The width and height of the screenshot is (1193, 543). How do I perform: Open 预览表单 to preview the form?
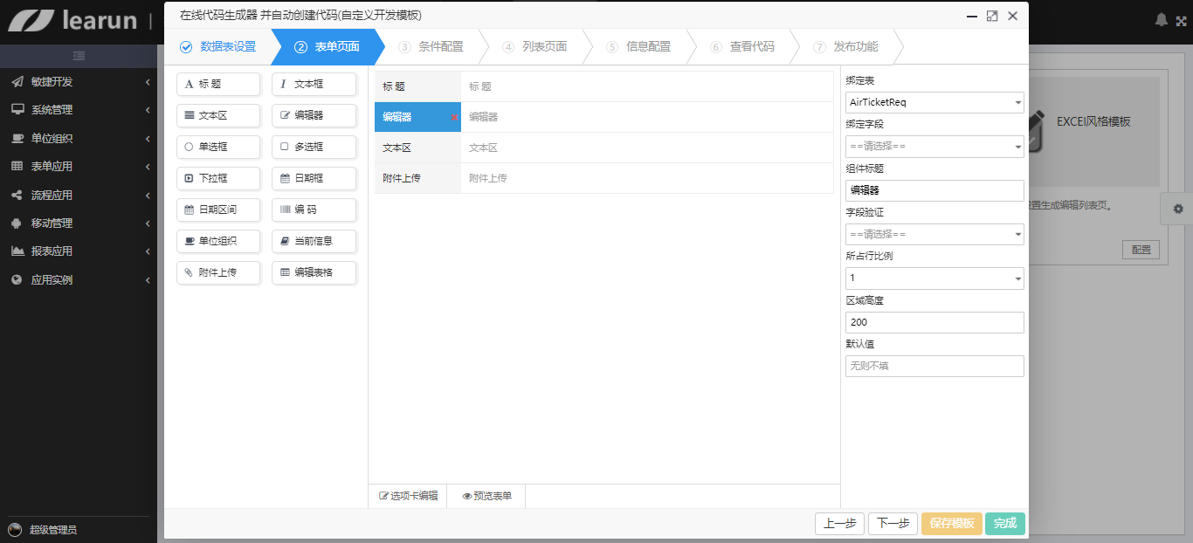point(487,495)
